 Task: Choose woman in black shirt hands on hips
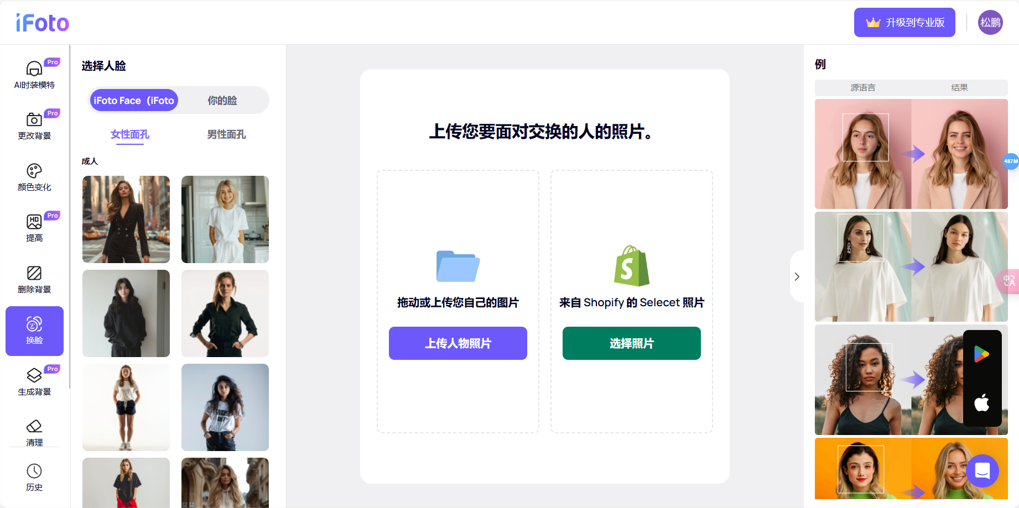click(225, 313)
